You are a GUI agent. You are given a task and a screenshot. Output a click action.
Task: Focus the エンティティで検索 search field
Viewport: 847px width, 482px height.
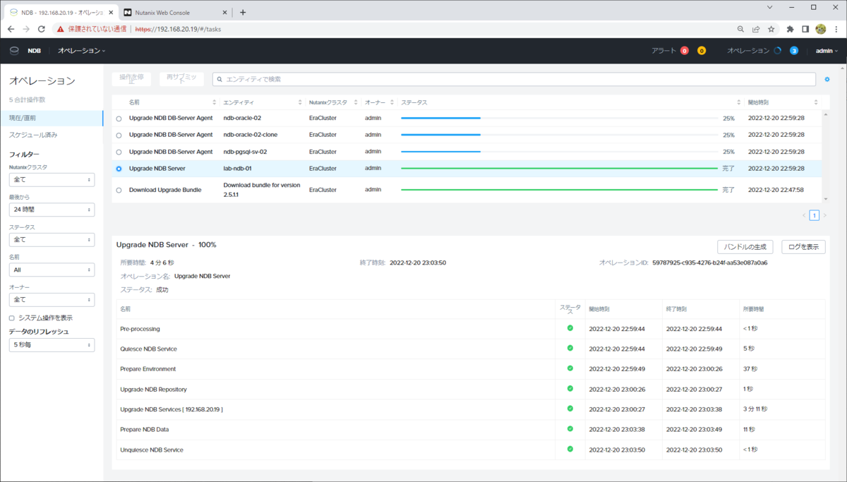pos(514,79)
